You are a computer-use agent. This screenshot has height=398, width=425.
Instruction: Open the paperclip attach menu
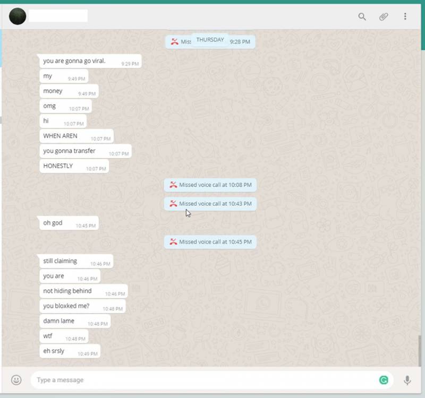pyautogui.click(x=384, y=16)
